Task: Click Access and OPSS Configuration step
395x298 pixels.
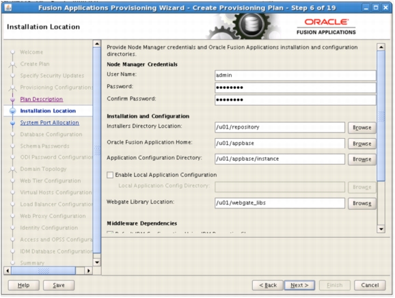Action: point(57,239)
